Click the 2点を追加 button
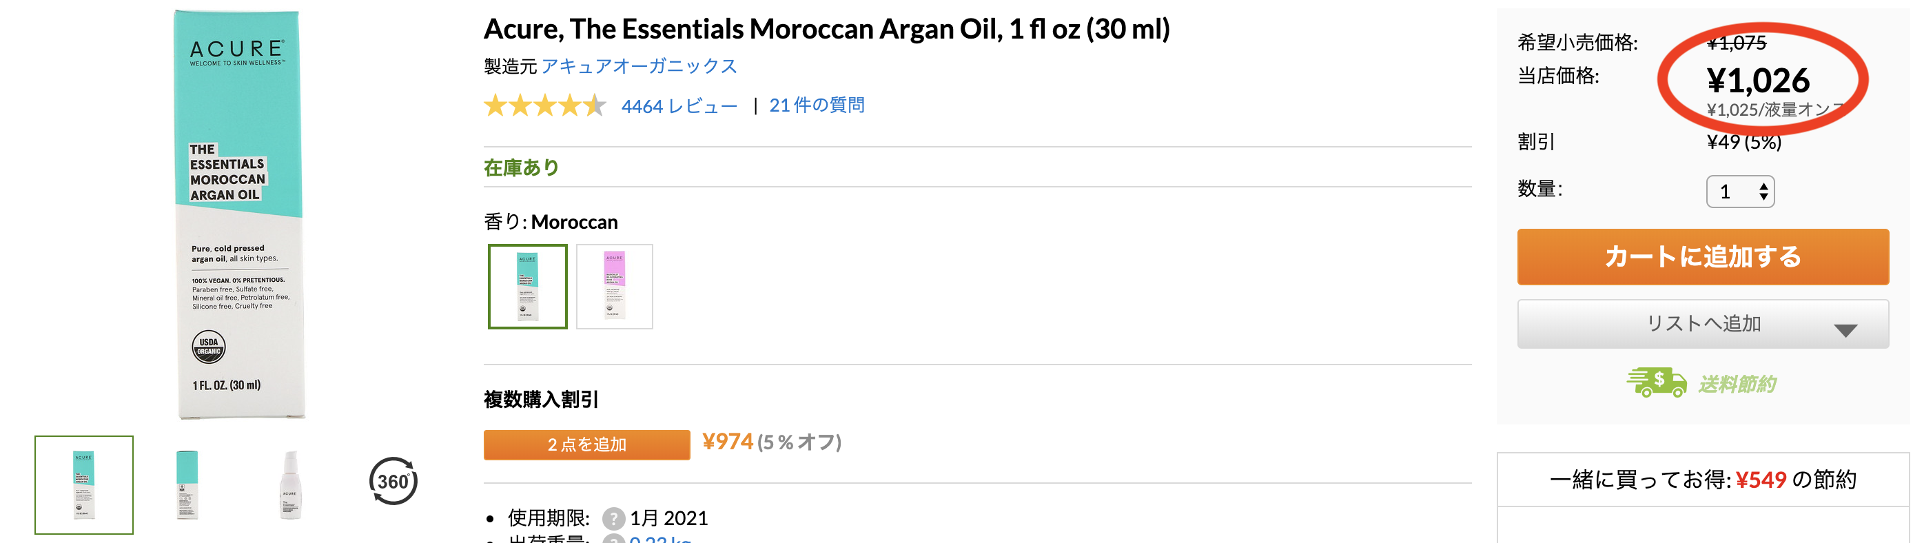 click(x=586, y=444)
